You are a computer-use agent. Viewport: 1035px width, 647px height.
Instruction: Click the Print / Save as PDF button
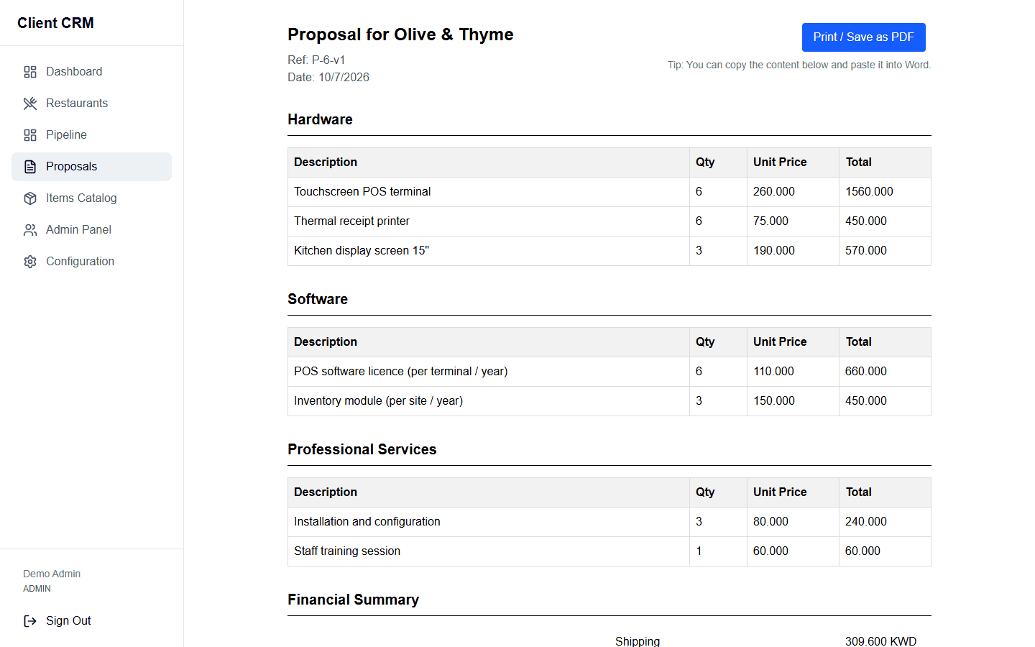coord(863,37)
